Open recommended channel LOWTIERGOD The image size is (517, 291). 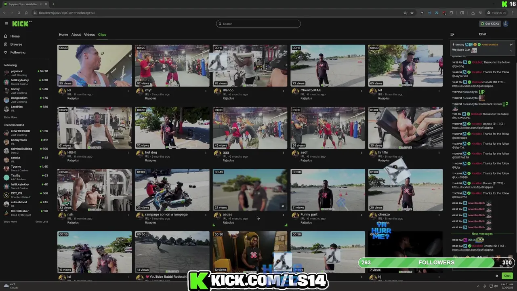[x=26, y=133]
